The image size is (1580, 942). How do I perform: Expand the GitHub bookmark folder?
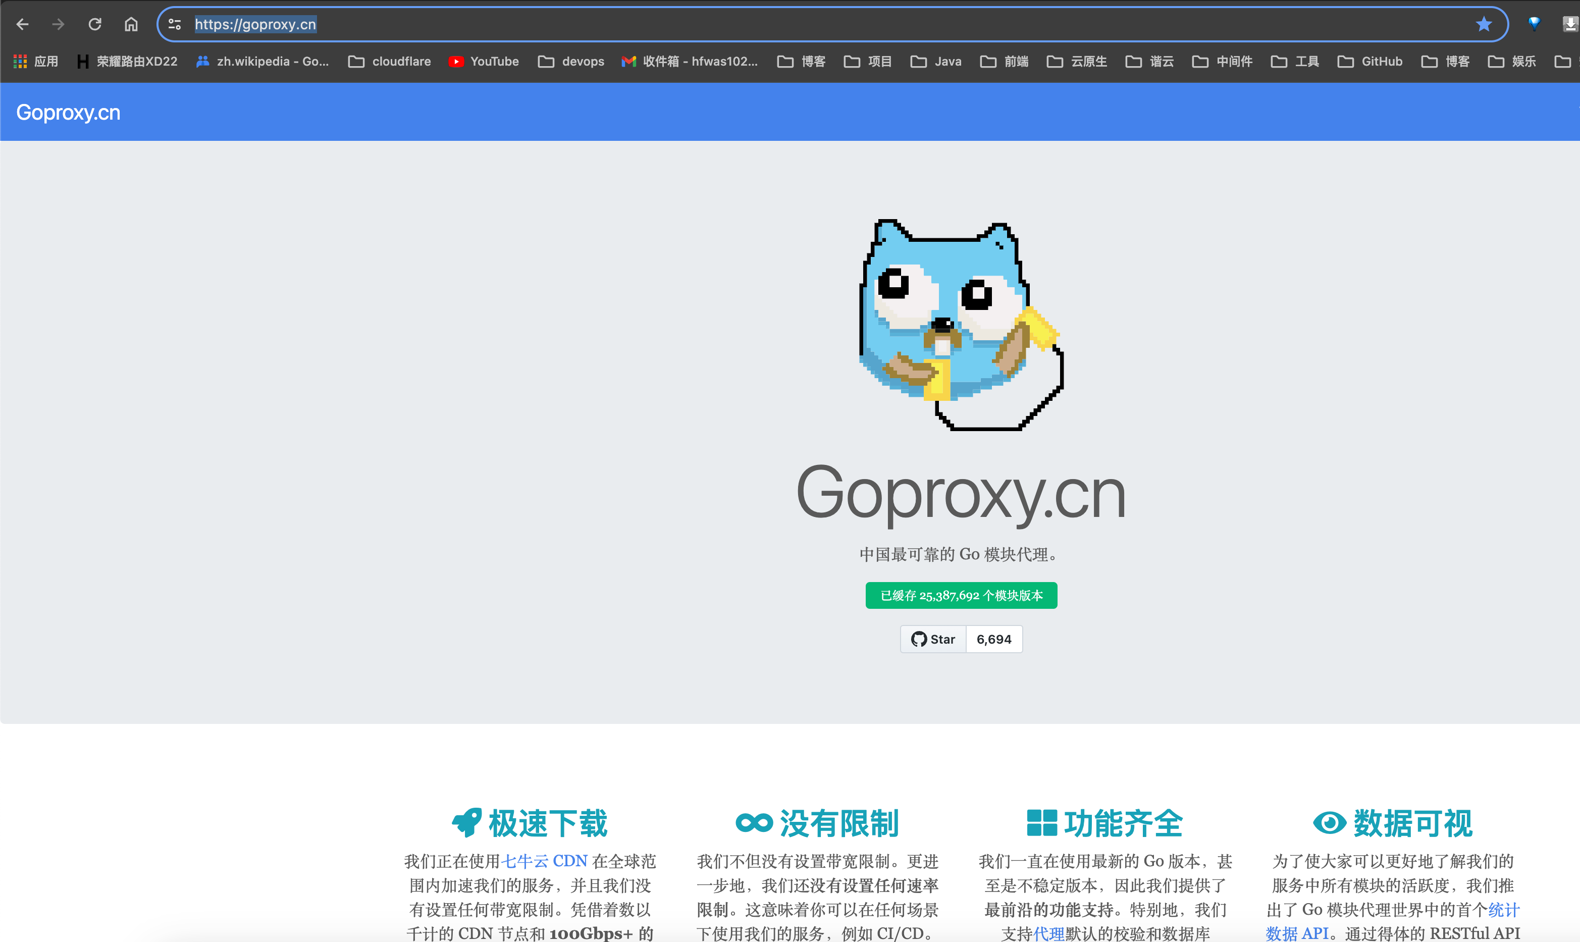(x=1370, y=62)
